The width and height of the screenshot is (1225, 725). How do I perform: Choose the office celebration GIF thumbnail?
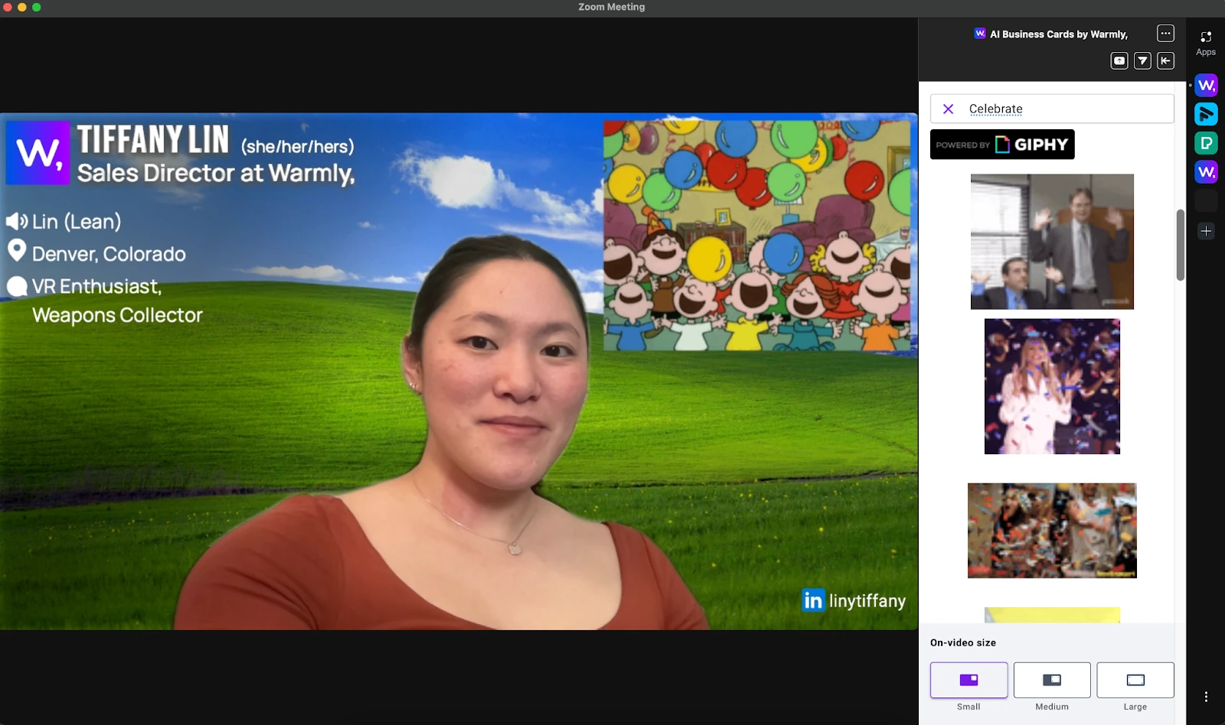click(x=1052, y=242)
